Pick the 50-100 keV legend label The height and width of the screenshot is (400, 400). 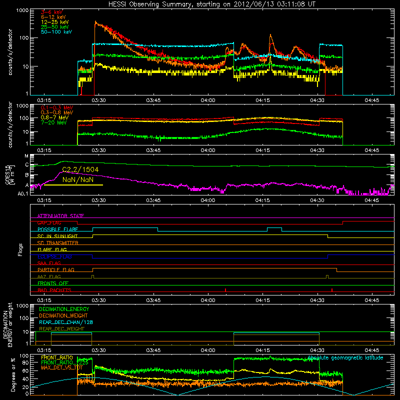pos(56,32)
